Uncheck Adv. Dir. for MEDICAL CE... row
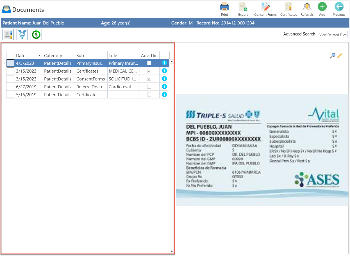This screenshot has width=350, height=256. (149, 71)
